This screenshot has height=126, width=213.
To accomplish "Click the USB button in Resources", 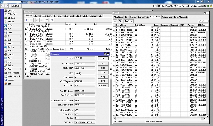I will click(103, 68).
